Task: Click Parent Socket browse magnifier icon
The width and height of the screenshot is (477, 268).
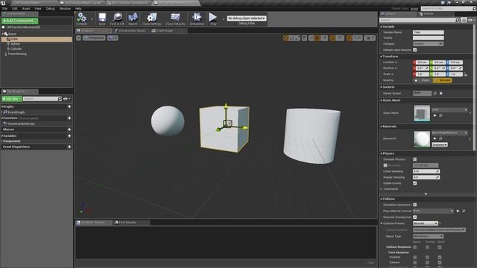Action: click(435, 93)
